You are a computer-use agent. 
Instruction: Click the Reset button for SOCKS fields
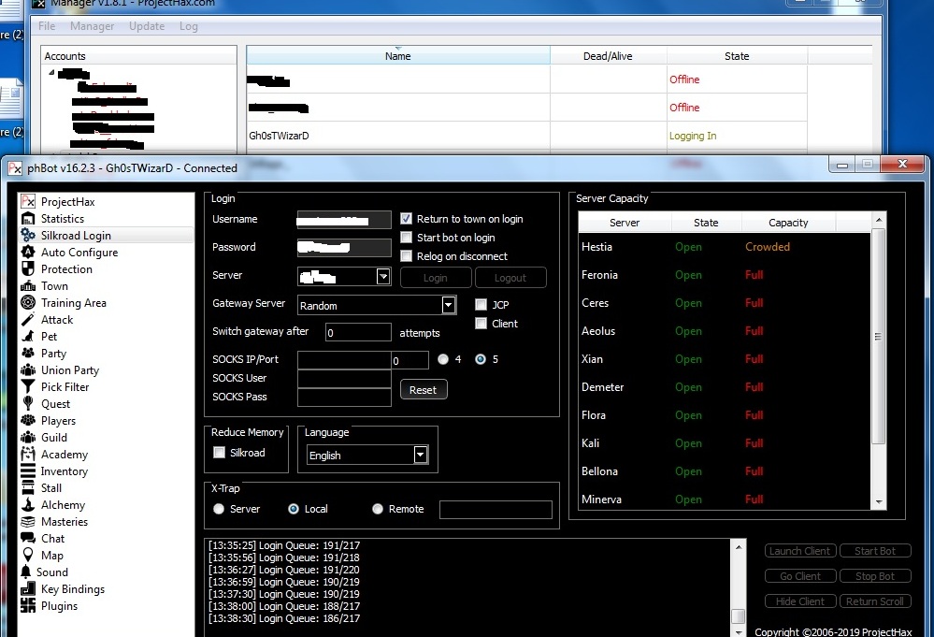point(423,389)
